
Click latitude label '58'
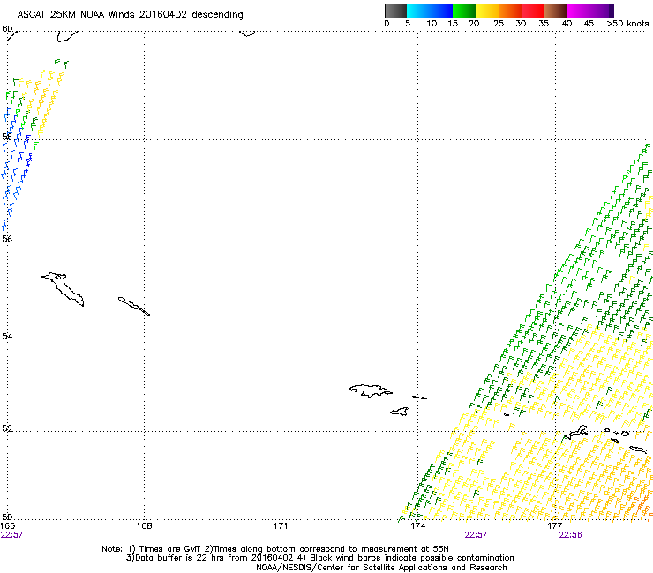7,137
